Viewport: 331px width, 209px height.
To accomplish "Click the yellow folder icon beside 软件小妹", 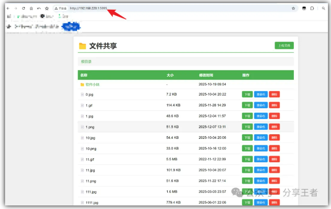I will 82,84.
